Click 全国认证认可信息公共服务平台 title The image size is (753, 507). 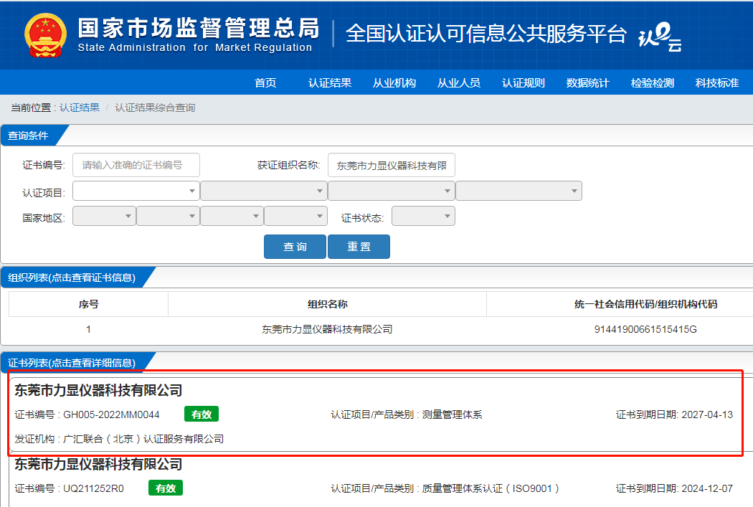[x=486, y=33]
